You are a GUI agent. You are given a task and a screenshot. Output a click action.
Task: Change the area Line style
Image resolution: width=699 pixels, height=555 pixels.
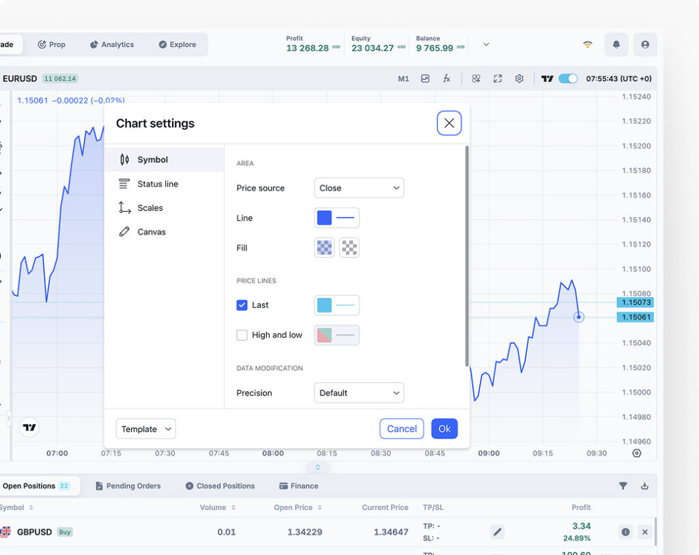[x=345, y=218]
